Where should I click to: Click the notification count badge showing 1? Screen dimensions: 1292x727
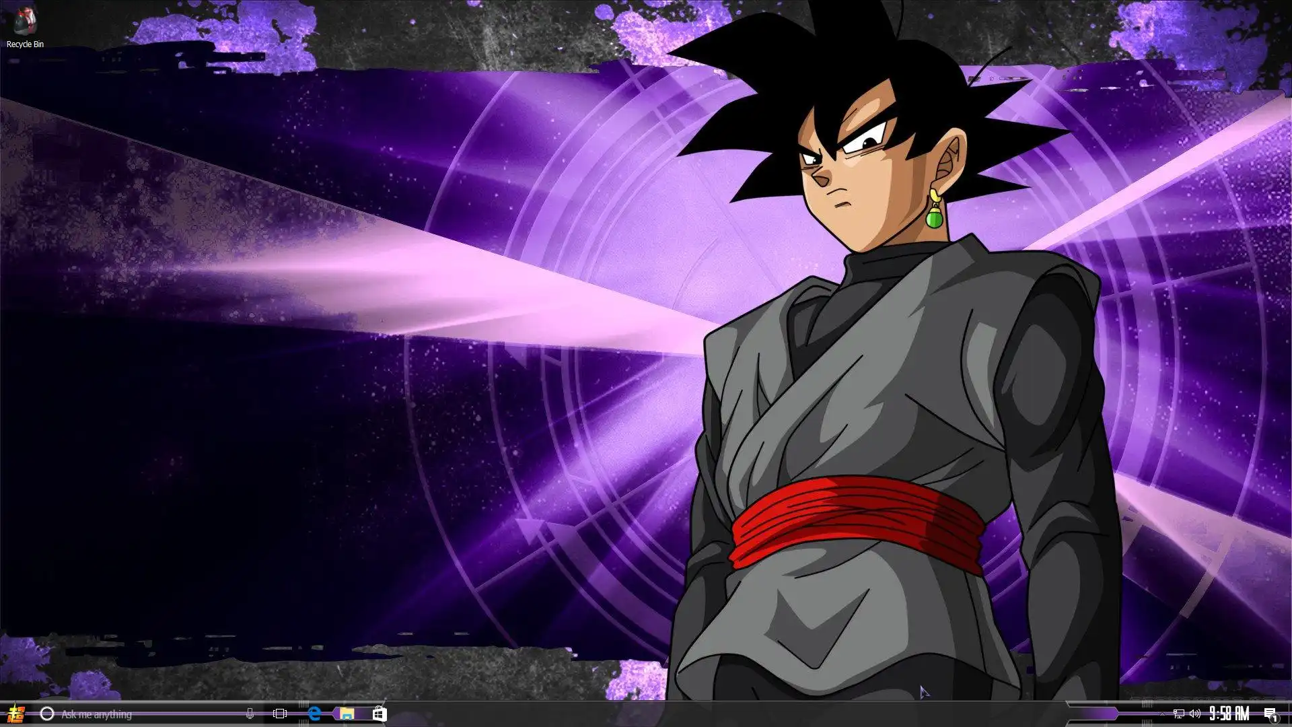click(x=1275, y=719)
